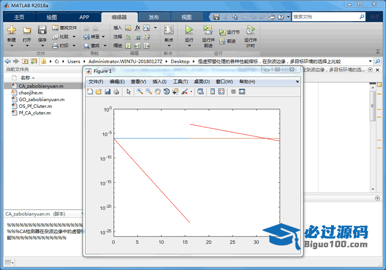Open a file with the folder icon
The height and width of the screenshot is (270, 386).
pos(27,30)
